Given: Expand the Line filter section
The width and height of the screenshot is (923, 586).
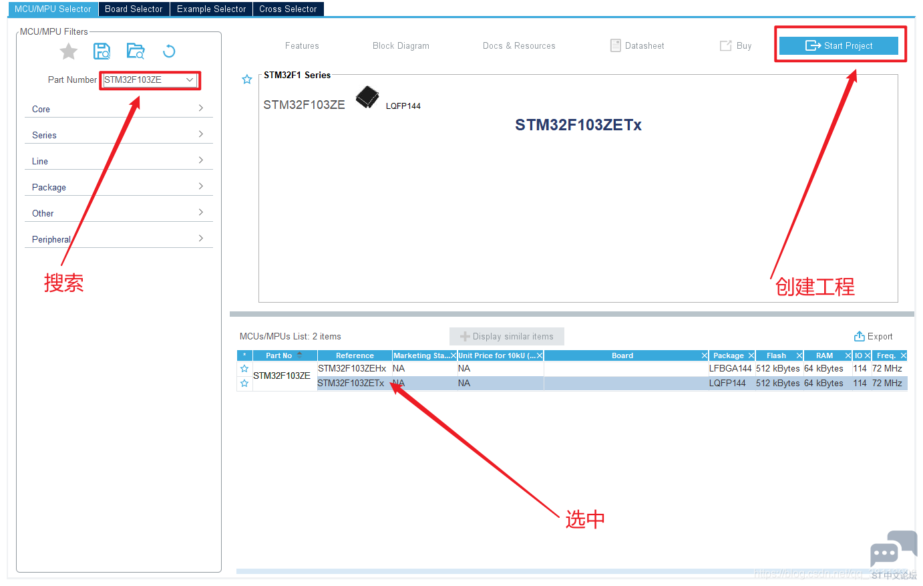Looking at the screenshot, I should (119, 161).
